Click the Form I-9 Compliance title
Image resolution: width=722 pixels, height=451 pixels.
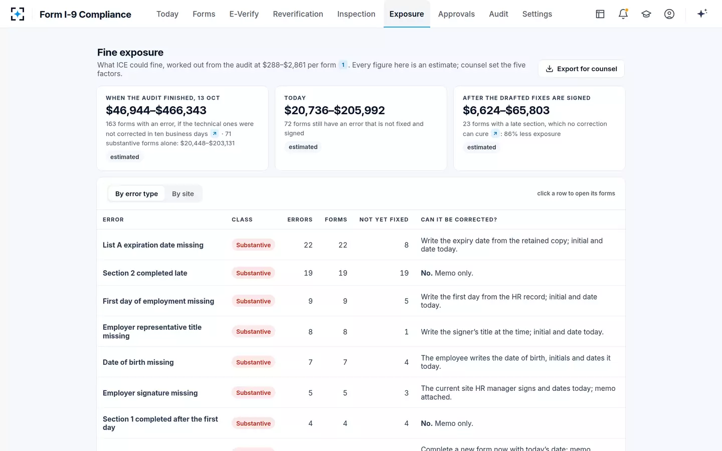tap(85, 14)
